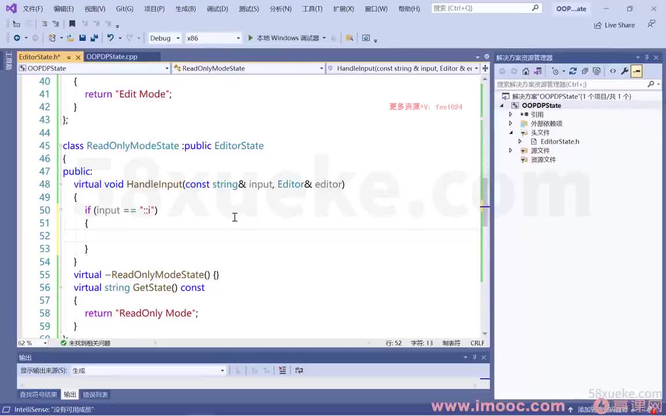Image resolution: width=666 pixels, height=416 pixels.
Task: Collapse the 头文件 folder
Action: coord(511,132)
